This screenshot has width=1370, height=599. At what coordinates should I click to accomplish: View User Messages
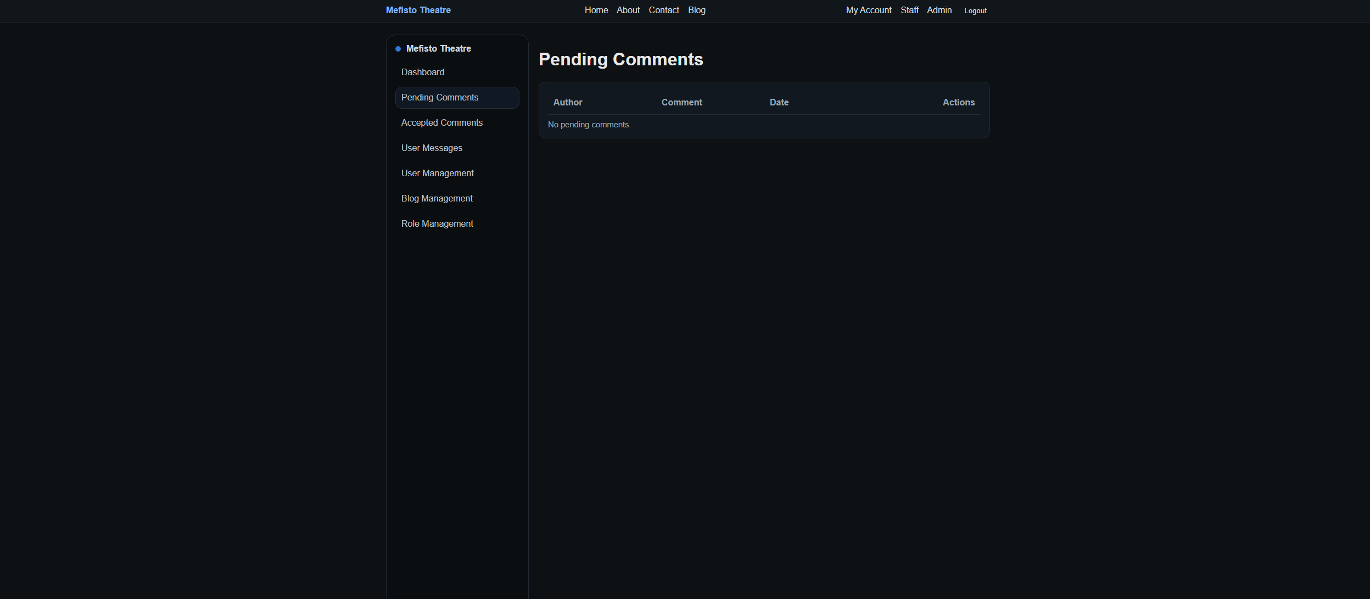pos(432,148)
